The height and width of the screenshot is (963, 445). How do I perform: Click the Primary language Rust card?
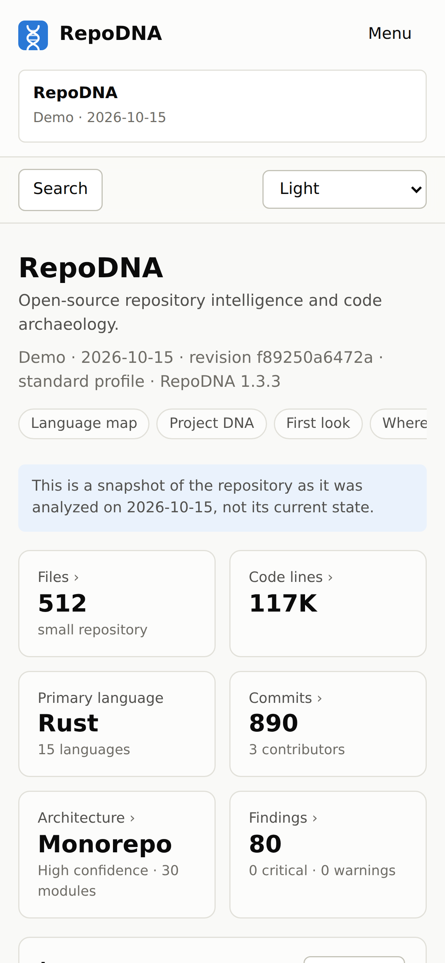coord(117,724)
